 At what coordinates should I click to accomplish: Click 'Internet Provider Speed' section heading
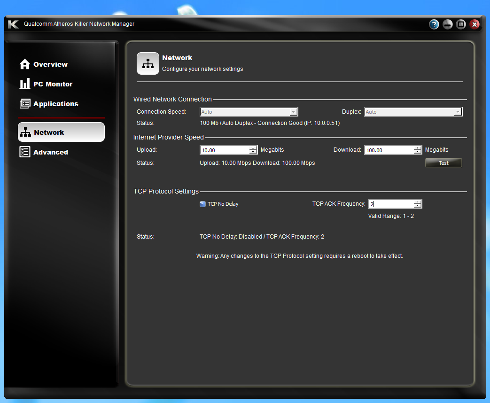click(x=169, y=138)
